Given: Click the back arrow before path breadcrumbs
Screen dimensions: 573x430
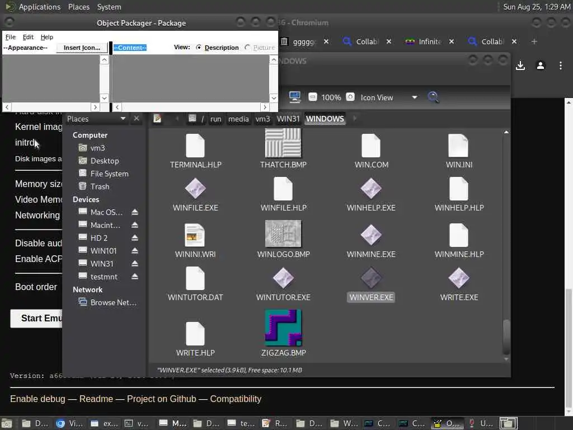Looking at the screenshot, I should pos(177,119).
